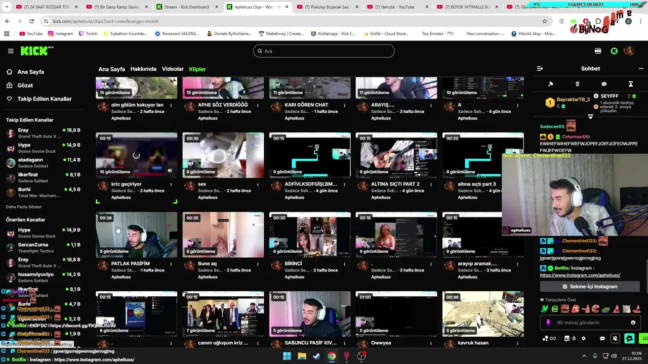Click BayraktarTB_2 in gift leaderboard
The image size is (648, 364).
pyautogui.click(x=573, y=100)
